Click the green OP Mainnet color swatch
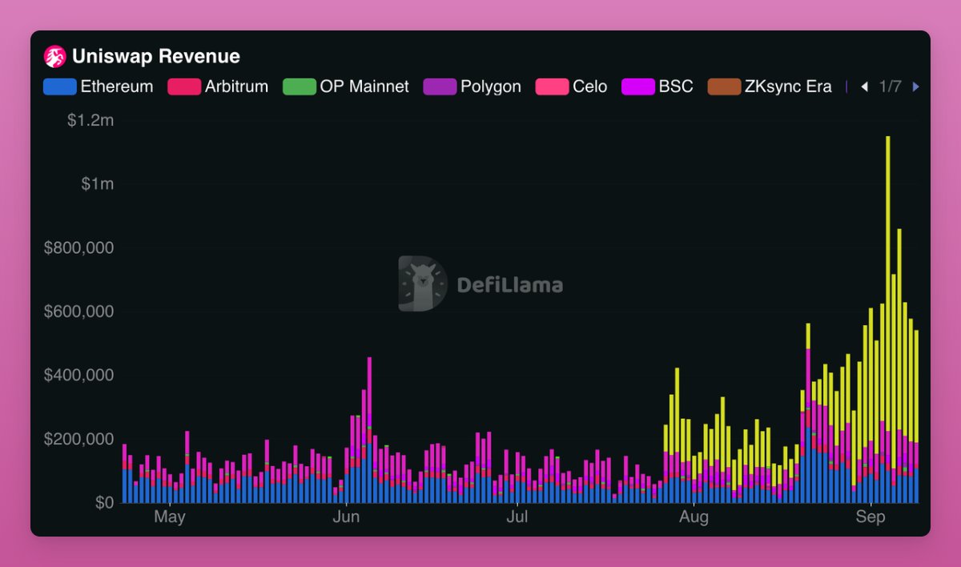The image size is (961, 567). pyautogui.click(x=300, y=86)
